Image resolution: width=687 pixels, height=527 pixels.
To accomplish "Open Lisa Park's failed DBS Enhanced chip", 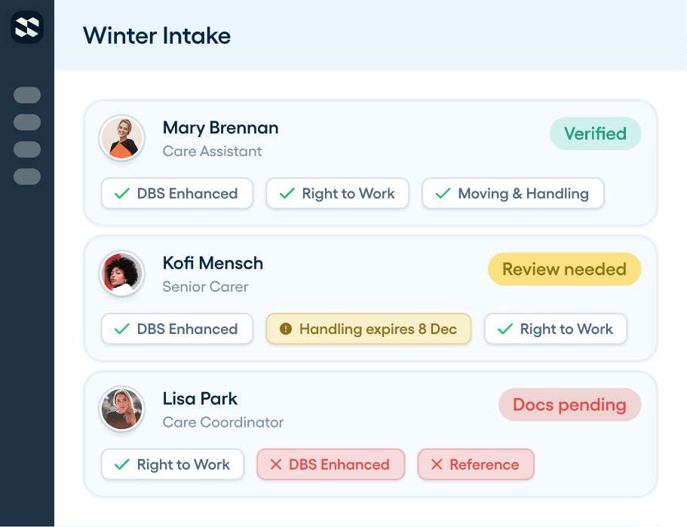I will pyautogui.click(x=331, y=464).
